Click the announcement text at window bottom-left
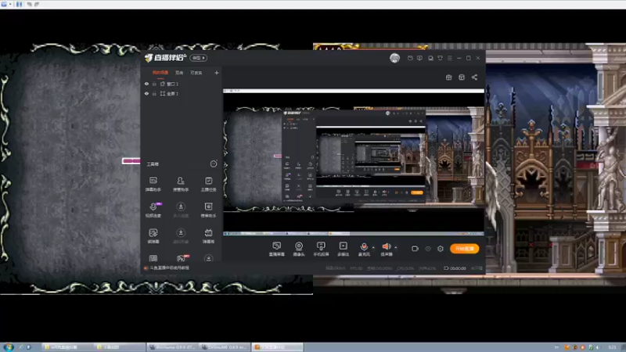The width and height of the screenshot is (626, 352). click(x=169, y=268)
